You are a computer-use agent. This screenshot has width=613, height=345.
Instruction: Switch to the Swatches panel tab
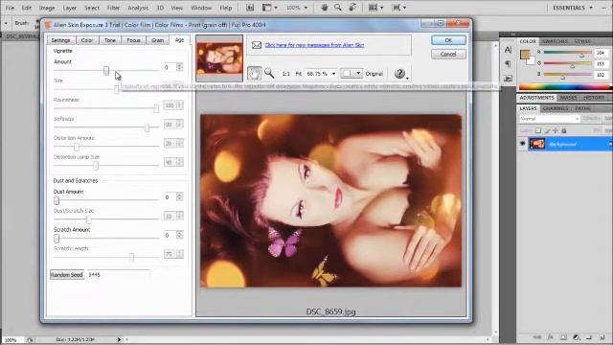coord(556,41)
